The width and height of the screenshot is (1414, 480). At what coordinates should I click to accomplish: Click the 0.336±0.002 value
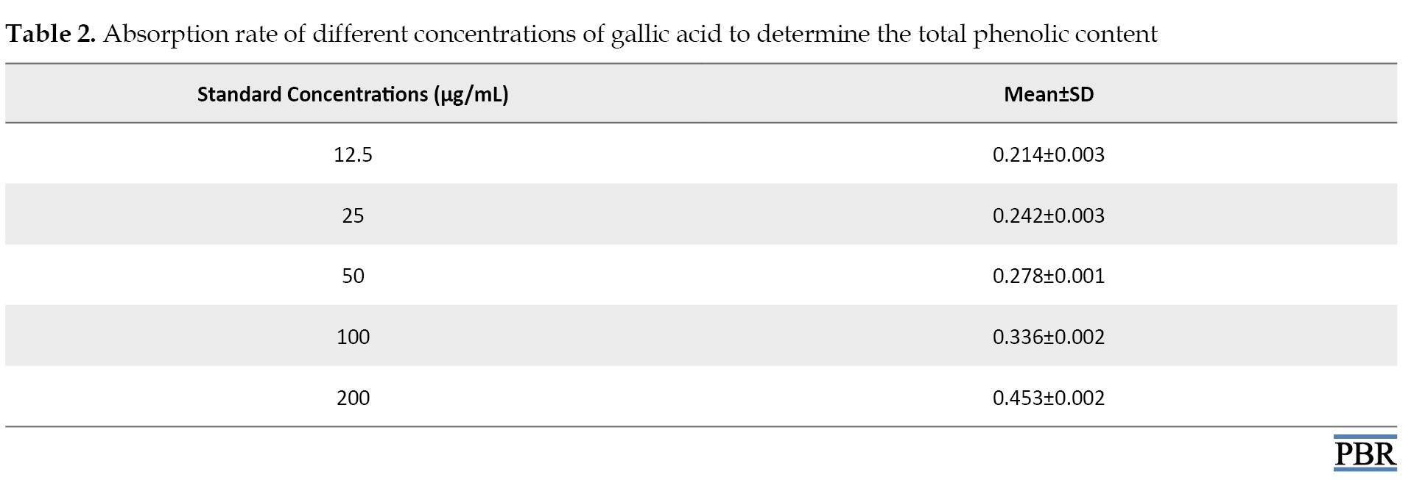point(1049,337)
